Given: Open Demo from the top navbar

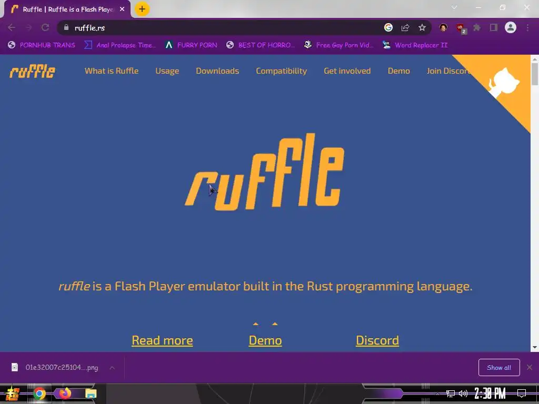Looking at the screenshot, I should 399,71.
